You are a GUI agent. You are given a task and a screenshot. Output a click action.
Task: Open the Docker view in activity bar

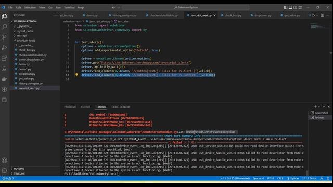(4, 79)
